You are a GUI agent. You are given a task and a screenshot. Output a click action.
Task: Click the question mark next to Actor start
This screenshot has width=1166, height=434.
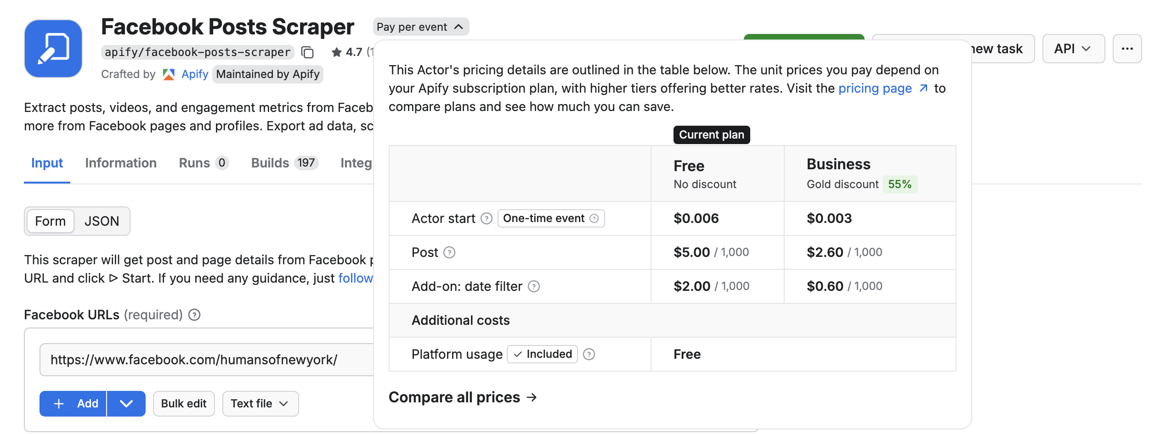click(486, 218)
